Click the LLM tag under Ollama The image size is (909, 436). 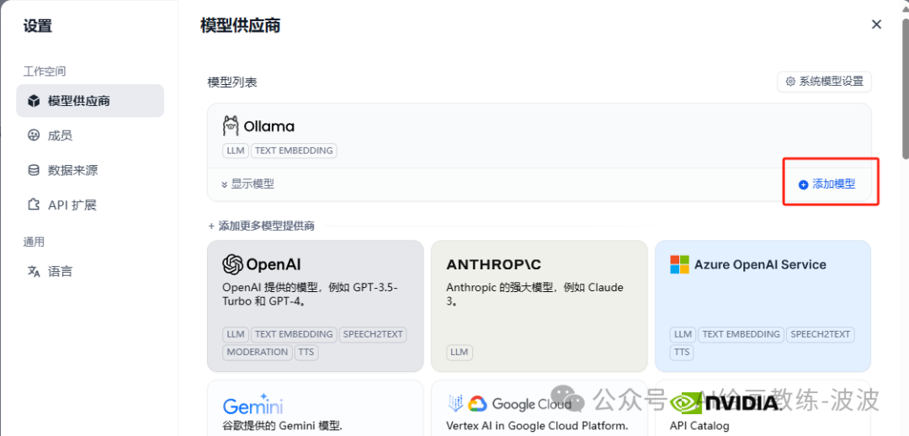(236, 151)
